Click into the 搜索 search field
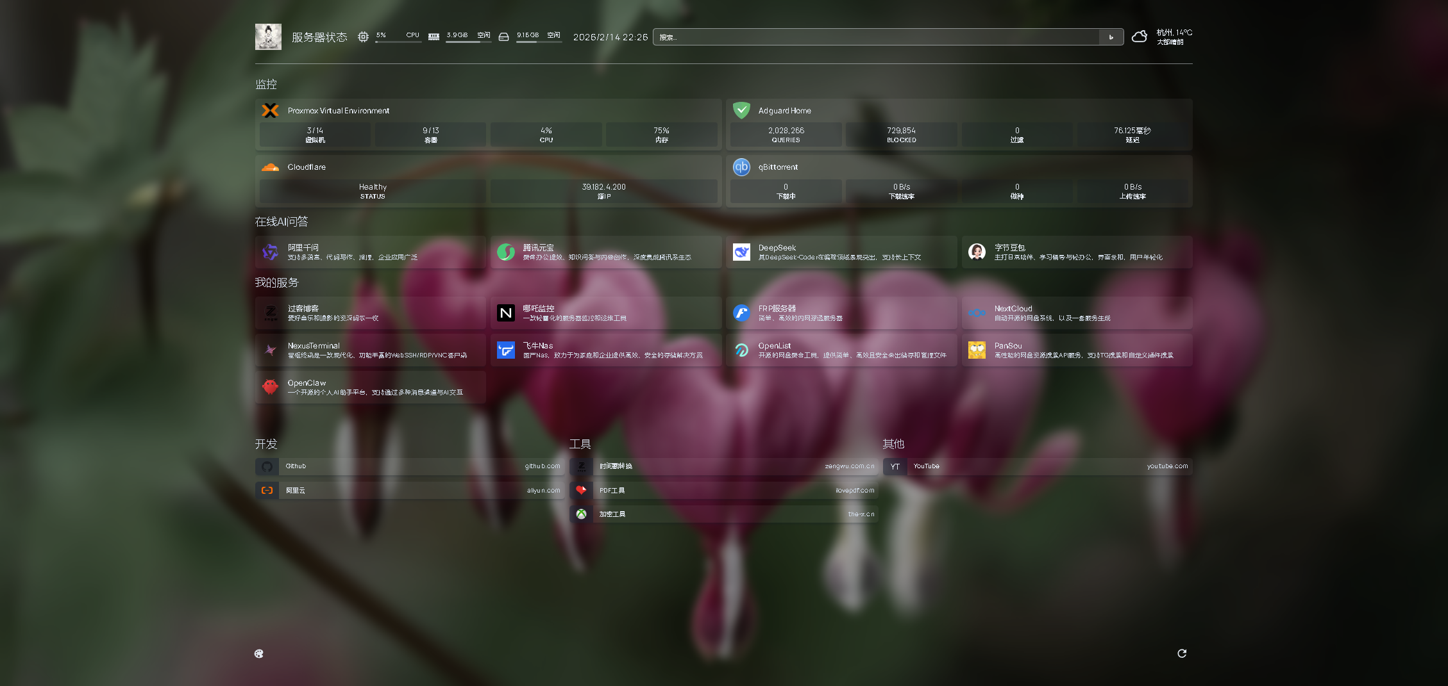 click(876, 37)
